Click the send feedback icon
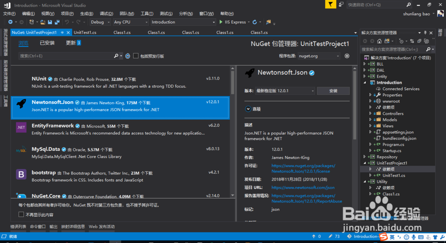 pyautogui.click(x=341, y=4)
